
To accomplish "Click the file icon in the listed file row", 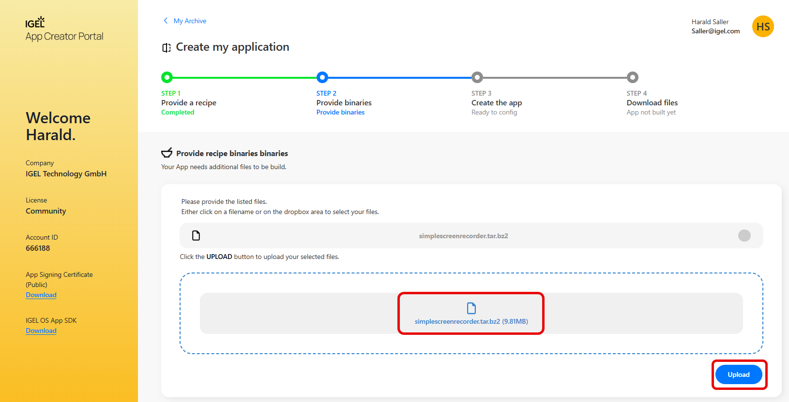I will [x=196, y=236].
